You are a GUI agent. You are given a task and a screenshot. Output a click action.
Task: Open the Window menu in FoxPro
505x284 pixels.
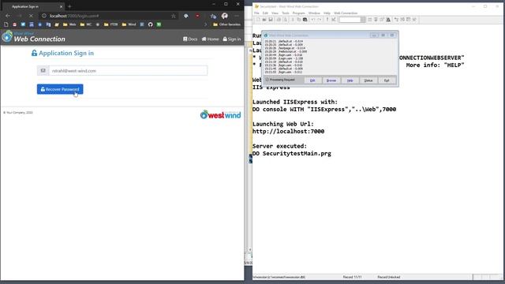click(x=314, y=13)
